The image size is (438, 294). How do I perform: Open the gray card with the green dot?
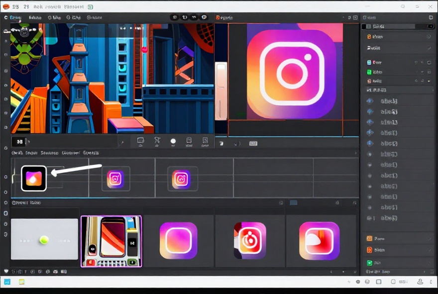[x=44, y=239]
